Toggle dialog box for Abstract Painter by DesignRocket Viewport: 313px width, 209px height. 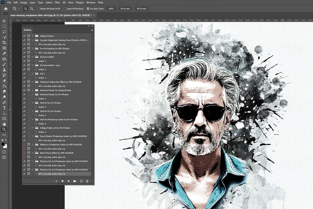[x=29, y=90]
